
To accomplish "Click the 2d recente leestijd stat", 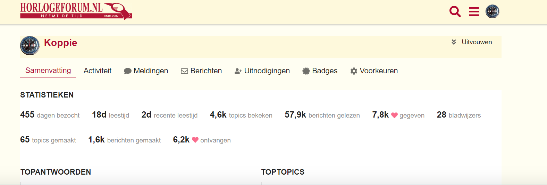I will (169, 115).
